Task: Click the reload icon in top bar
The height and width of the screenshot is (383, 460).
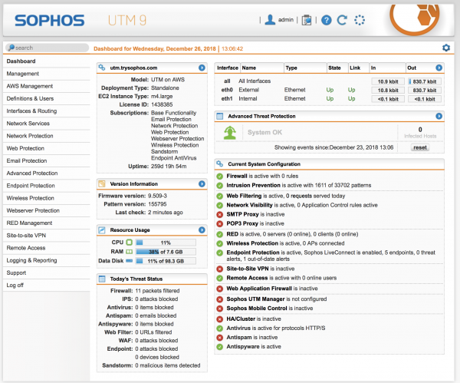Action: (x=343, y=20)
